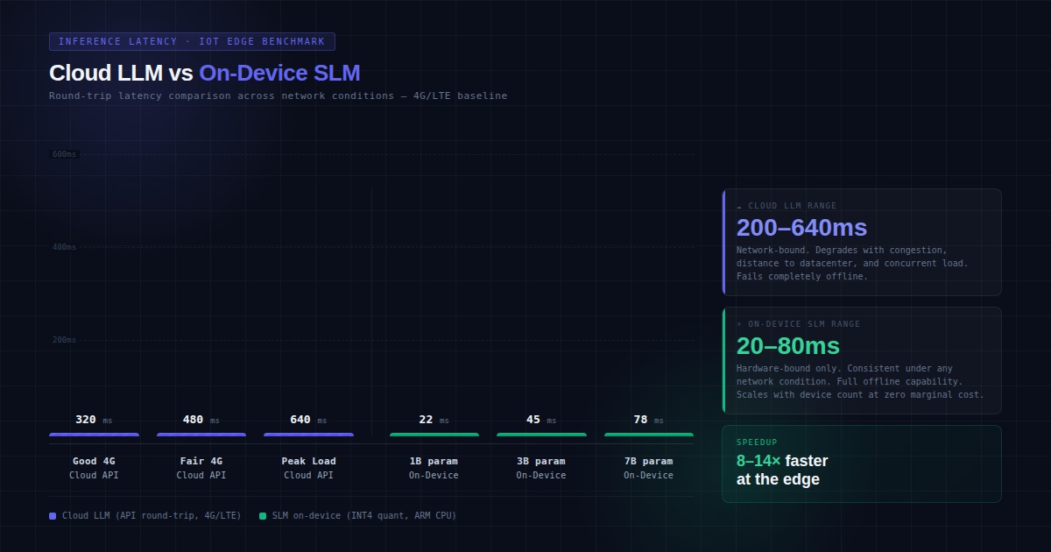Select the 7B param on-device bar
This screenshot has width=1051, height=552.
(648, 434)
